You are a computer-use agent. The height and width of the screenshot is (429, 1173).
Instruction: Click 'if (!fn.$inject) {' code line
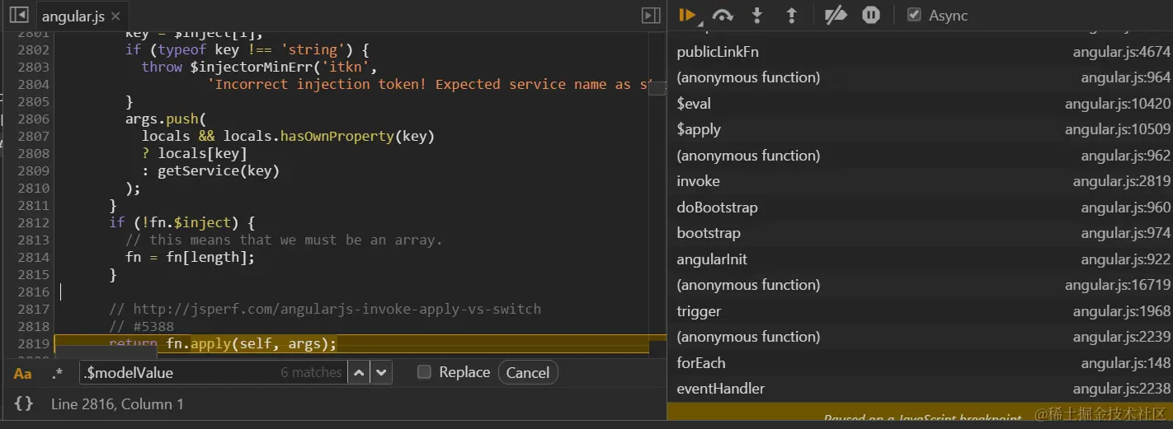(181, 222)
